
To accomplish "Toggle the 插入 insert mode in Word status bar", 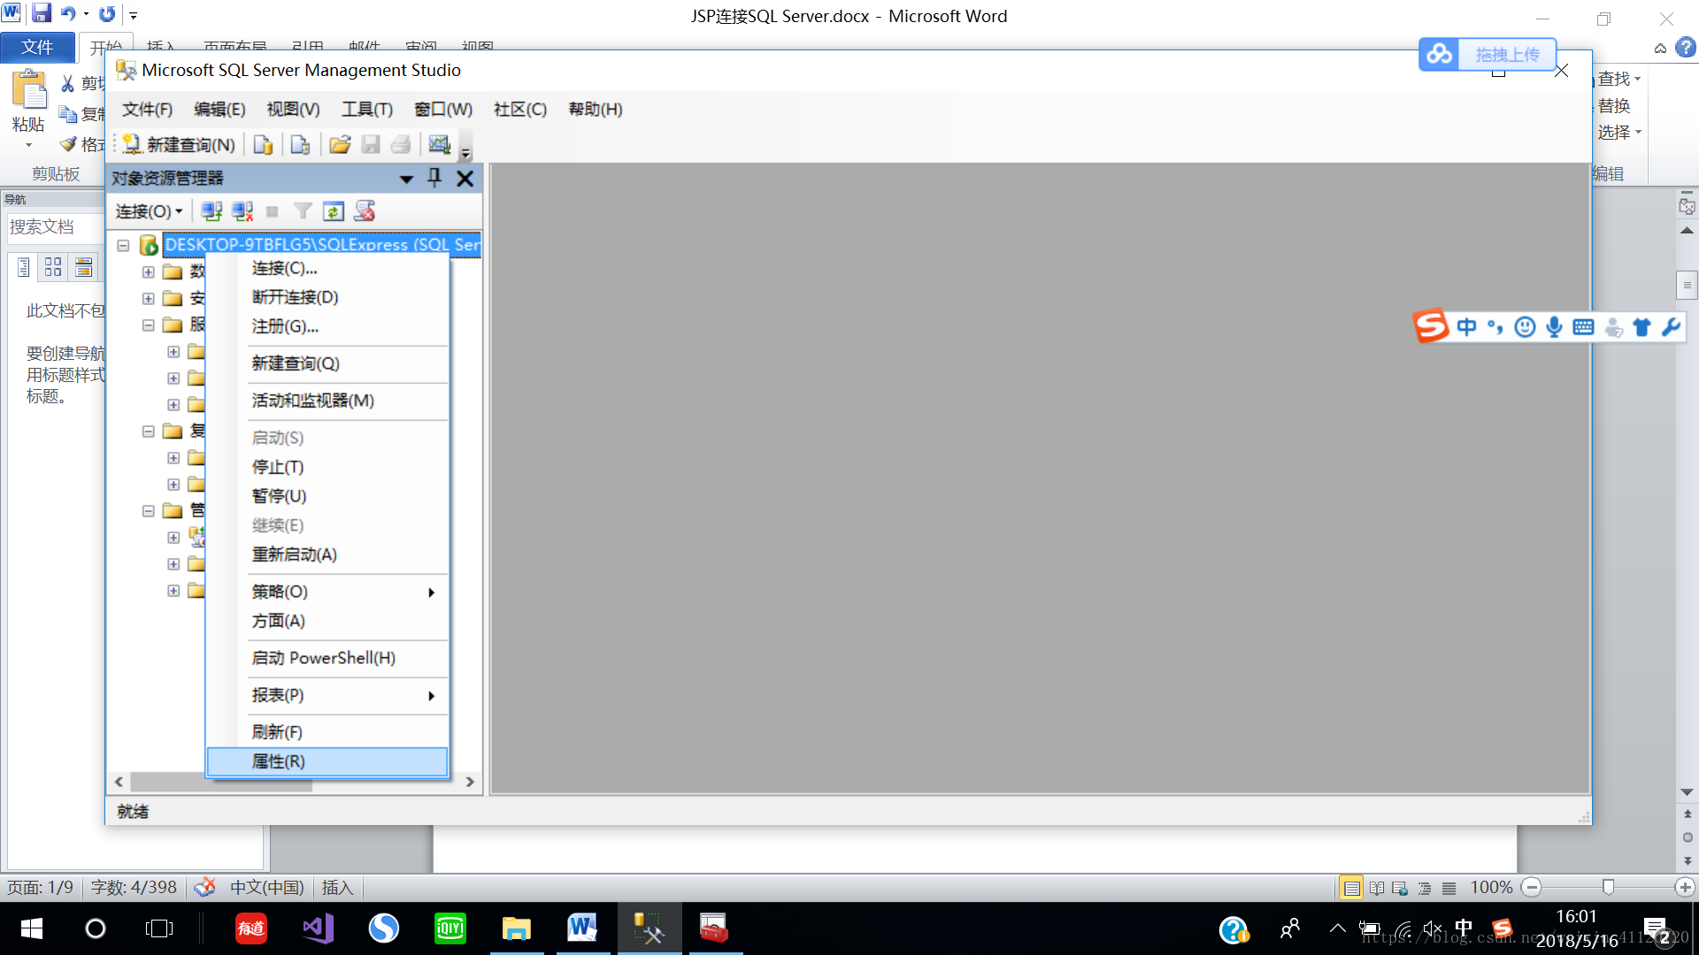I will [x=337, y=887].
